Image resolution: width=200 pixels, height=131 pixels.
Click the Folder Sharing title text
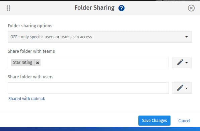[94, 8]
